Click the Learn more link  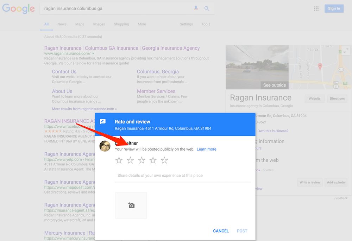pyautogui.click(x=207, y=149)
